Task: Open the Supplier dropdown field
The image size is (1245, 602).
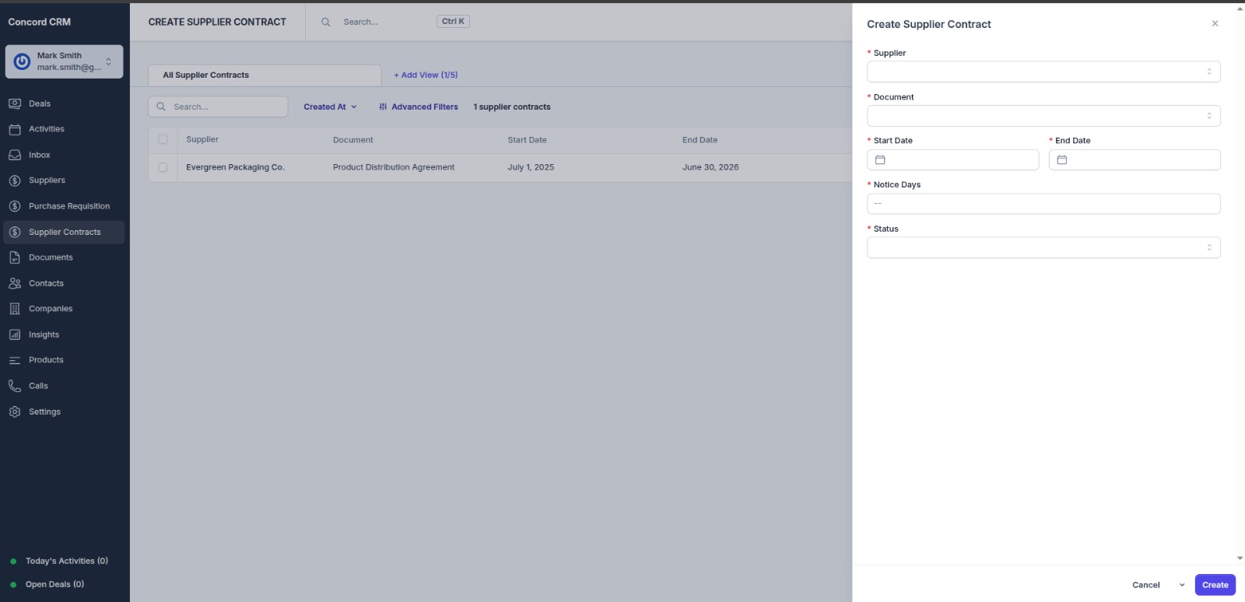Action: [1043, 72]
